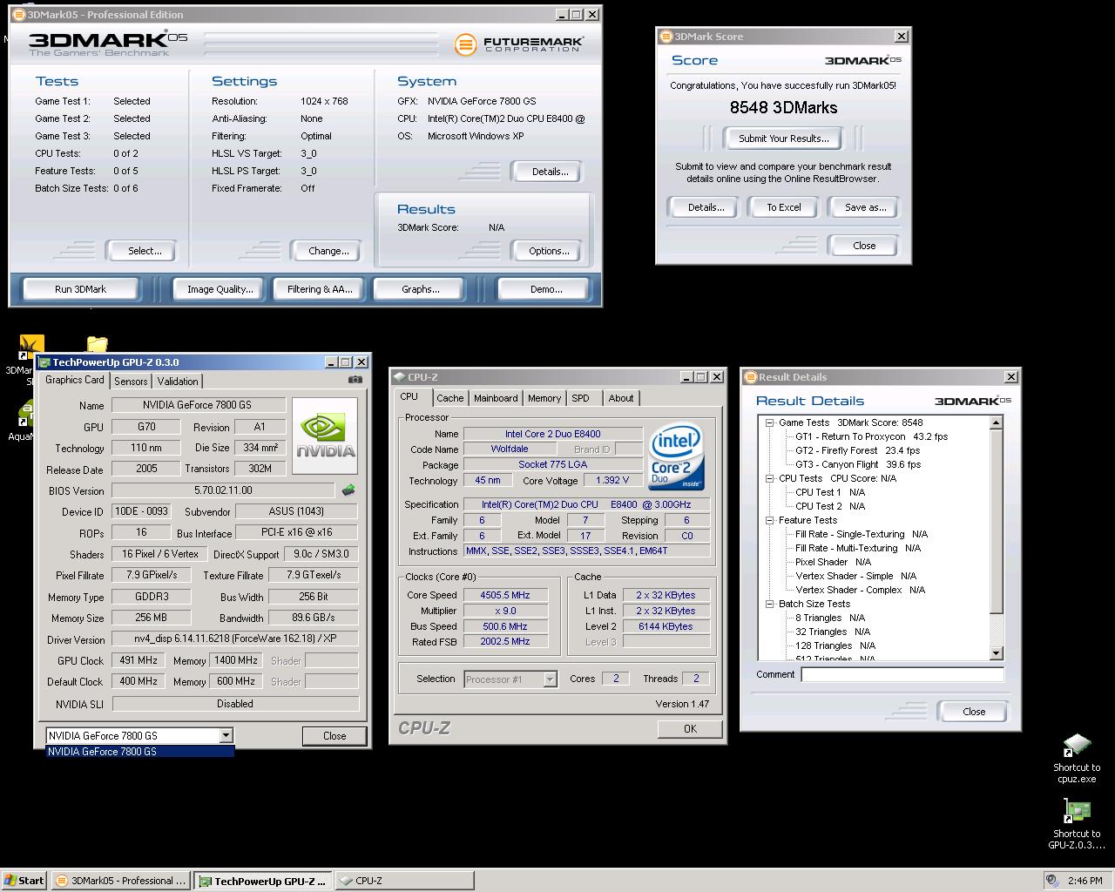Image resolution: width=1115 pixels, height=892 pixels.
Task: Click the desktop folder icon above GPU-Z
Action: 97,345
